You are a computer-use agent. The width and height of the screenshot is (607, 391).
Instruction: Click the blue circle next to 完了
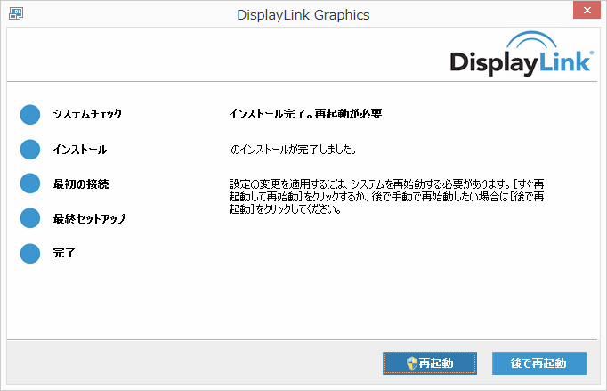(x=30, y=254)
